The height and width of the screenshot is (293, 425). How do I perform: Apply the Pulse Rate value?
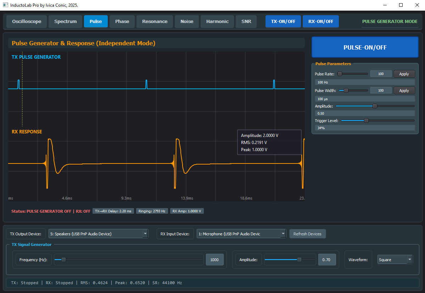[x=404, y=74]
